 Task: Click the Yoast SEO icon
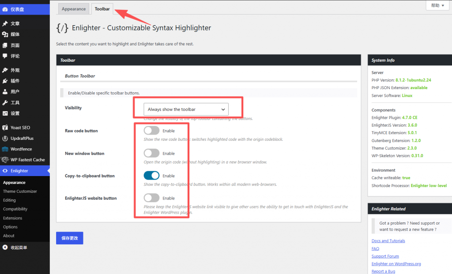[5, 128]
